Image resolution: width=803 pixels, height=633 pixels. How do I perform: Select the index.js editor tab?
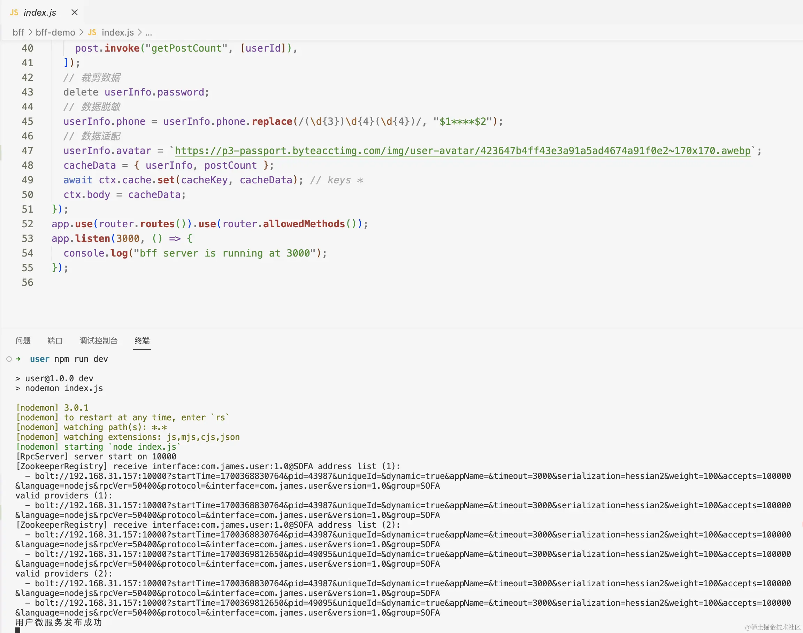(40, 12)
